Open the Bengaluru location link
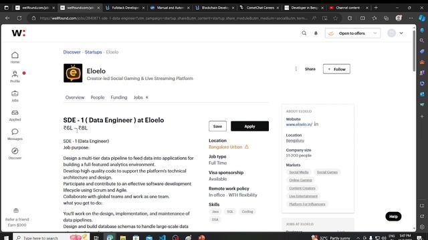 click(295, 141)
